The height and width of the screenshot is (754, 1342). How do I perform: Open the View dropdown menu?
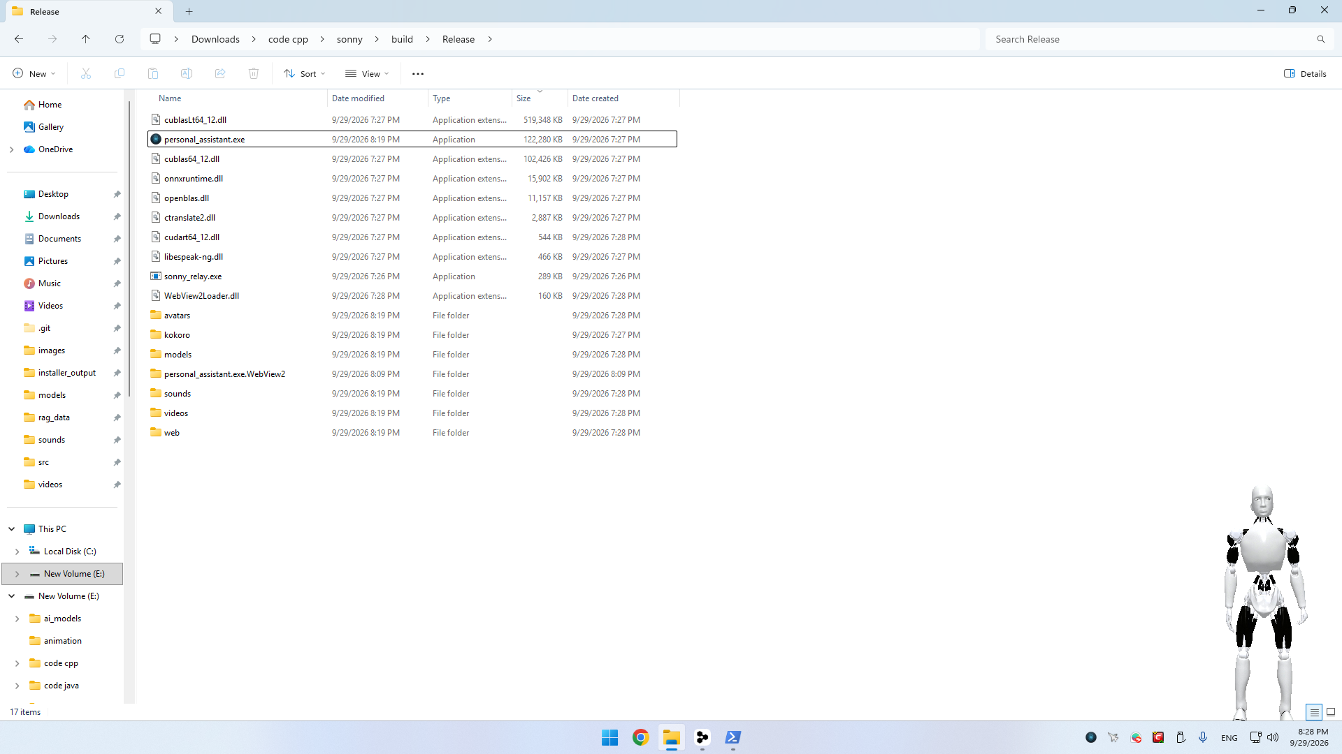pos(367,73)
